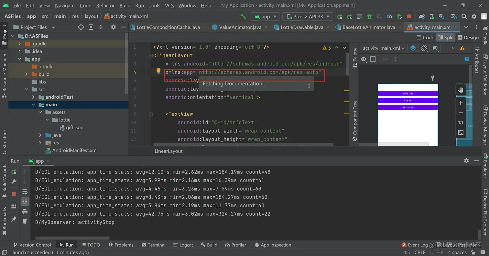Open the Profile 'app' gauge icon
Image resolution: width=489 pixels, height=256 pixels.
pos(389,16)
